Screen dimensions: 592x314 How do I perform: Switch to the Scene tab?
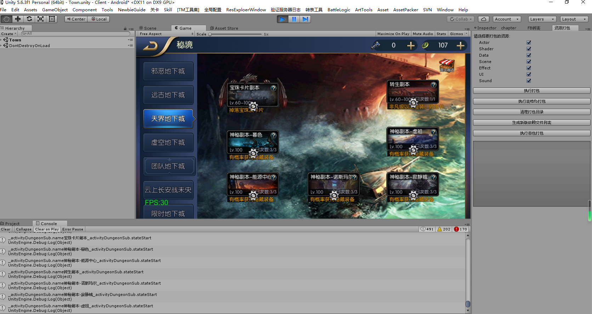coord(148,28)
